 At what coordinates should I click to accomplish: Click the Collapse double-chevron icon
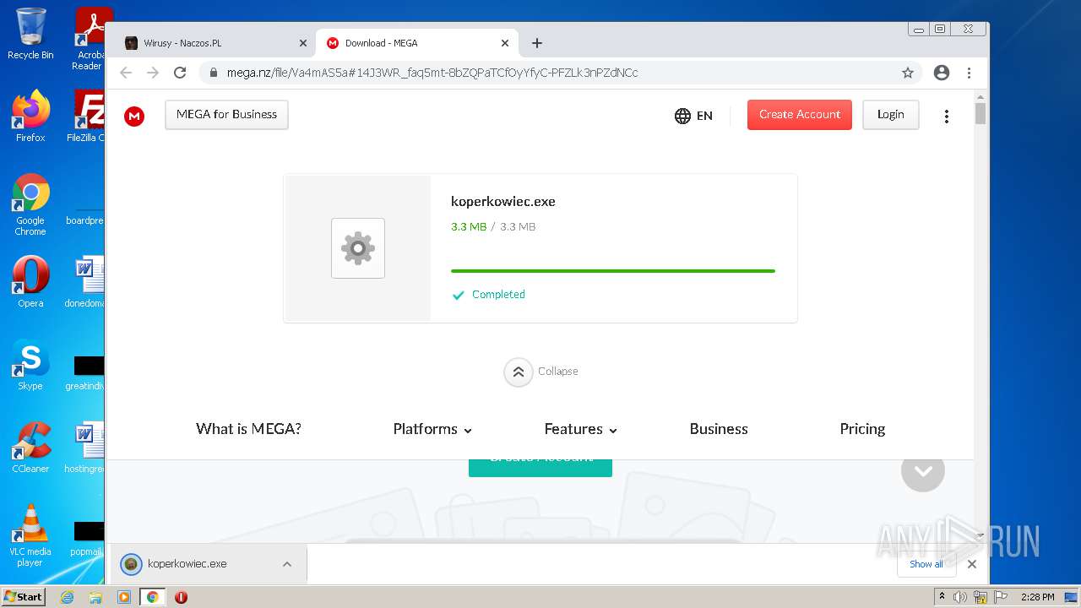pos(519,372)
